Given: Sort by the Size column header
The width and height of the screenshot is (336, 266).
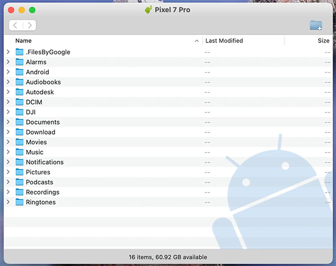Looking at the screenshot, I should coord(323,41).
